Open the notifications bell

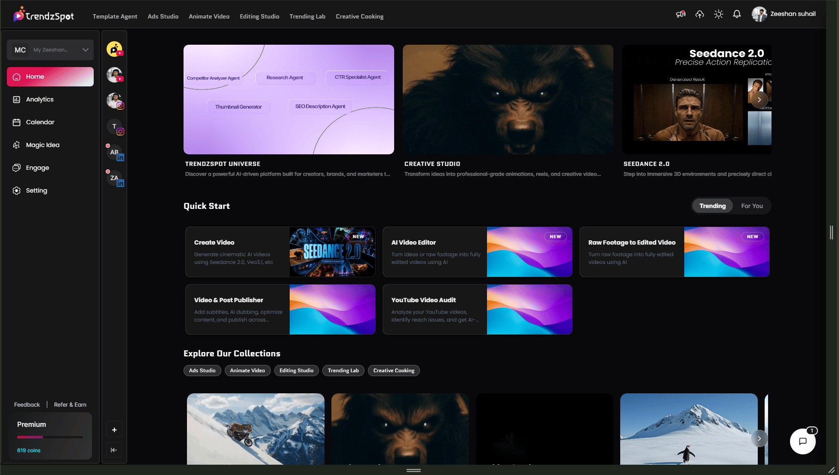(737, 14)
